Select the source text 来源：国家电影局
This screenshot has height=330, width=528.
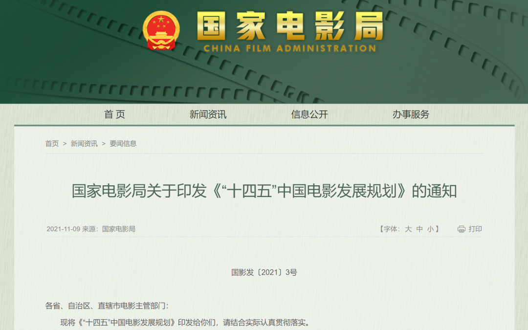click(109, 229)
